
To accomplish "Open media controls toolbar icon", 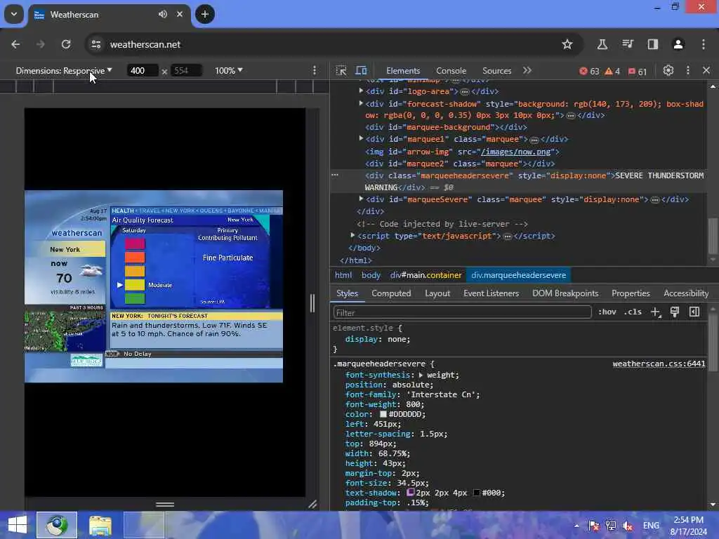I will pyautogui.click(x=628, y=44).
